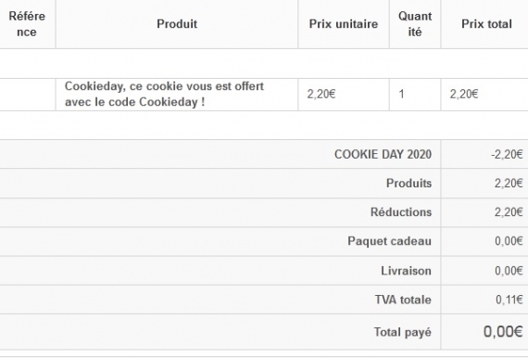
Task: Click the -2,20€ discount amount
Action: [507, 154]
